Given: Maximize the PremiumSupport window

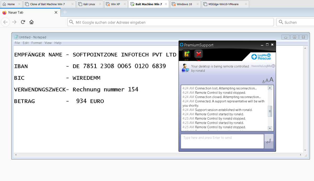Looking at the screenshot, I should pos(267,45).
